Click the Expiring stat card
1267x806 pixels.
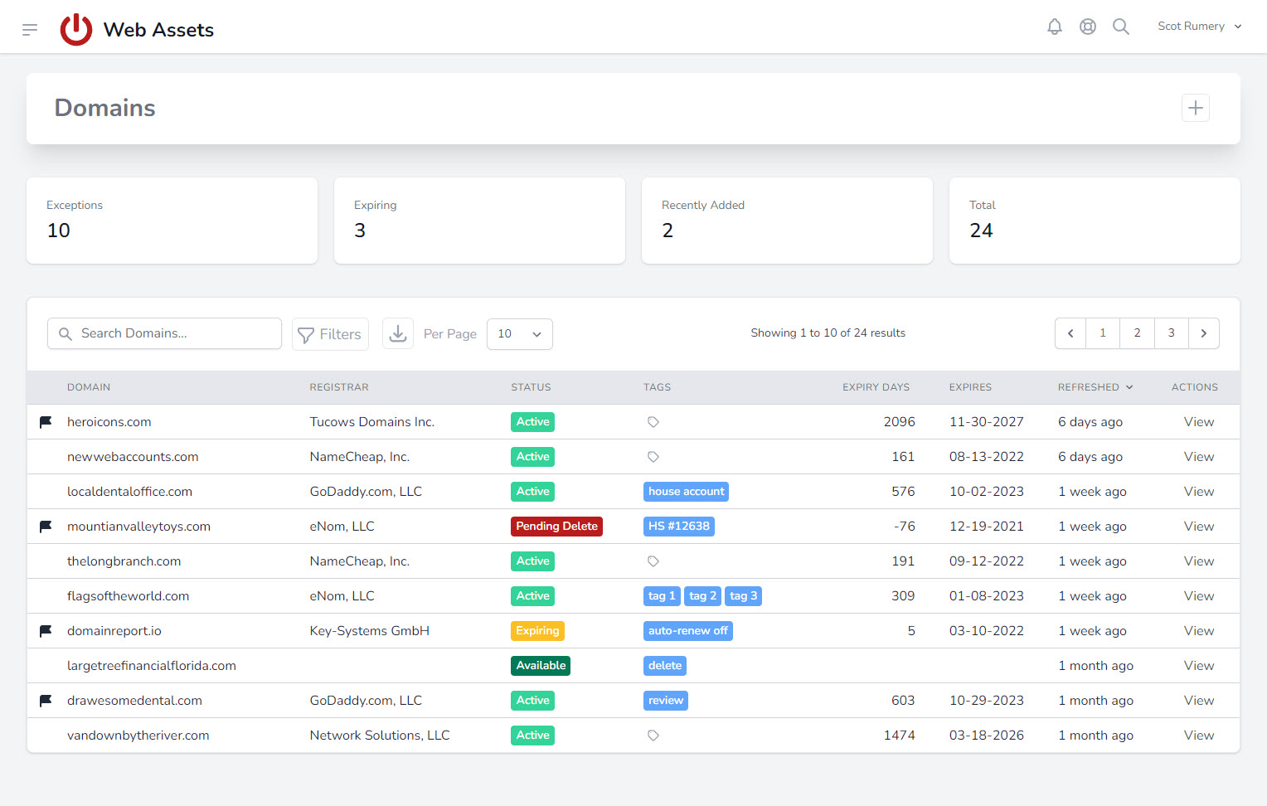point(479,221)
